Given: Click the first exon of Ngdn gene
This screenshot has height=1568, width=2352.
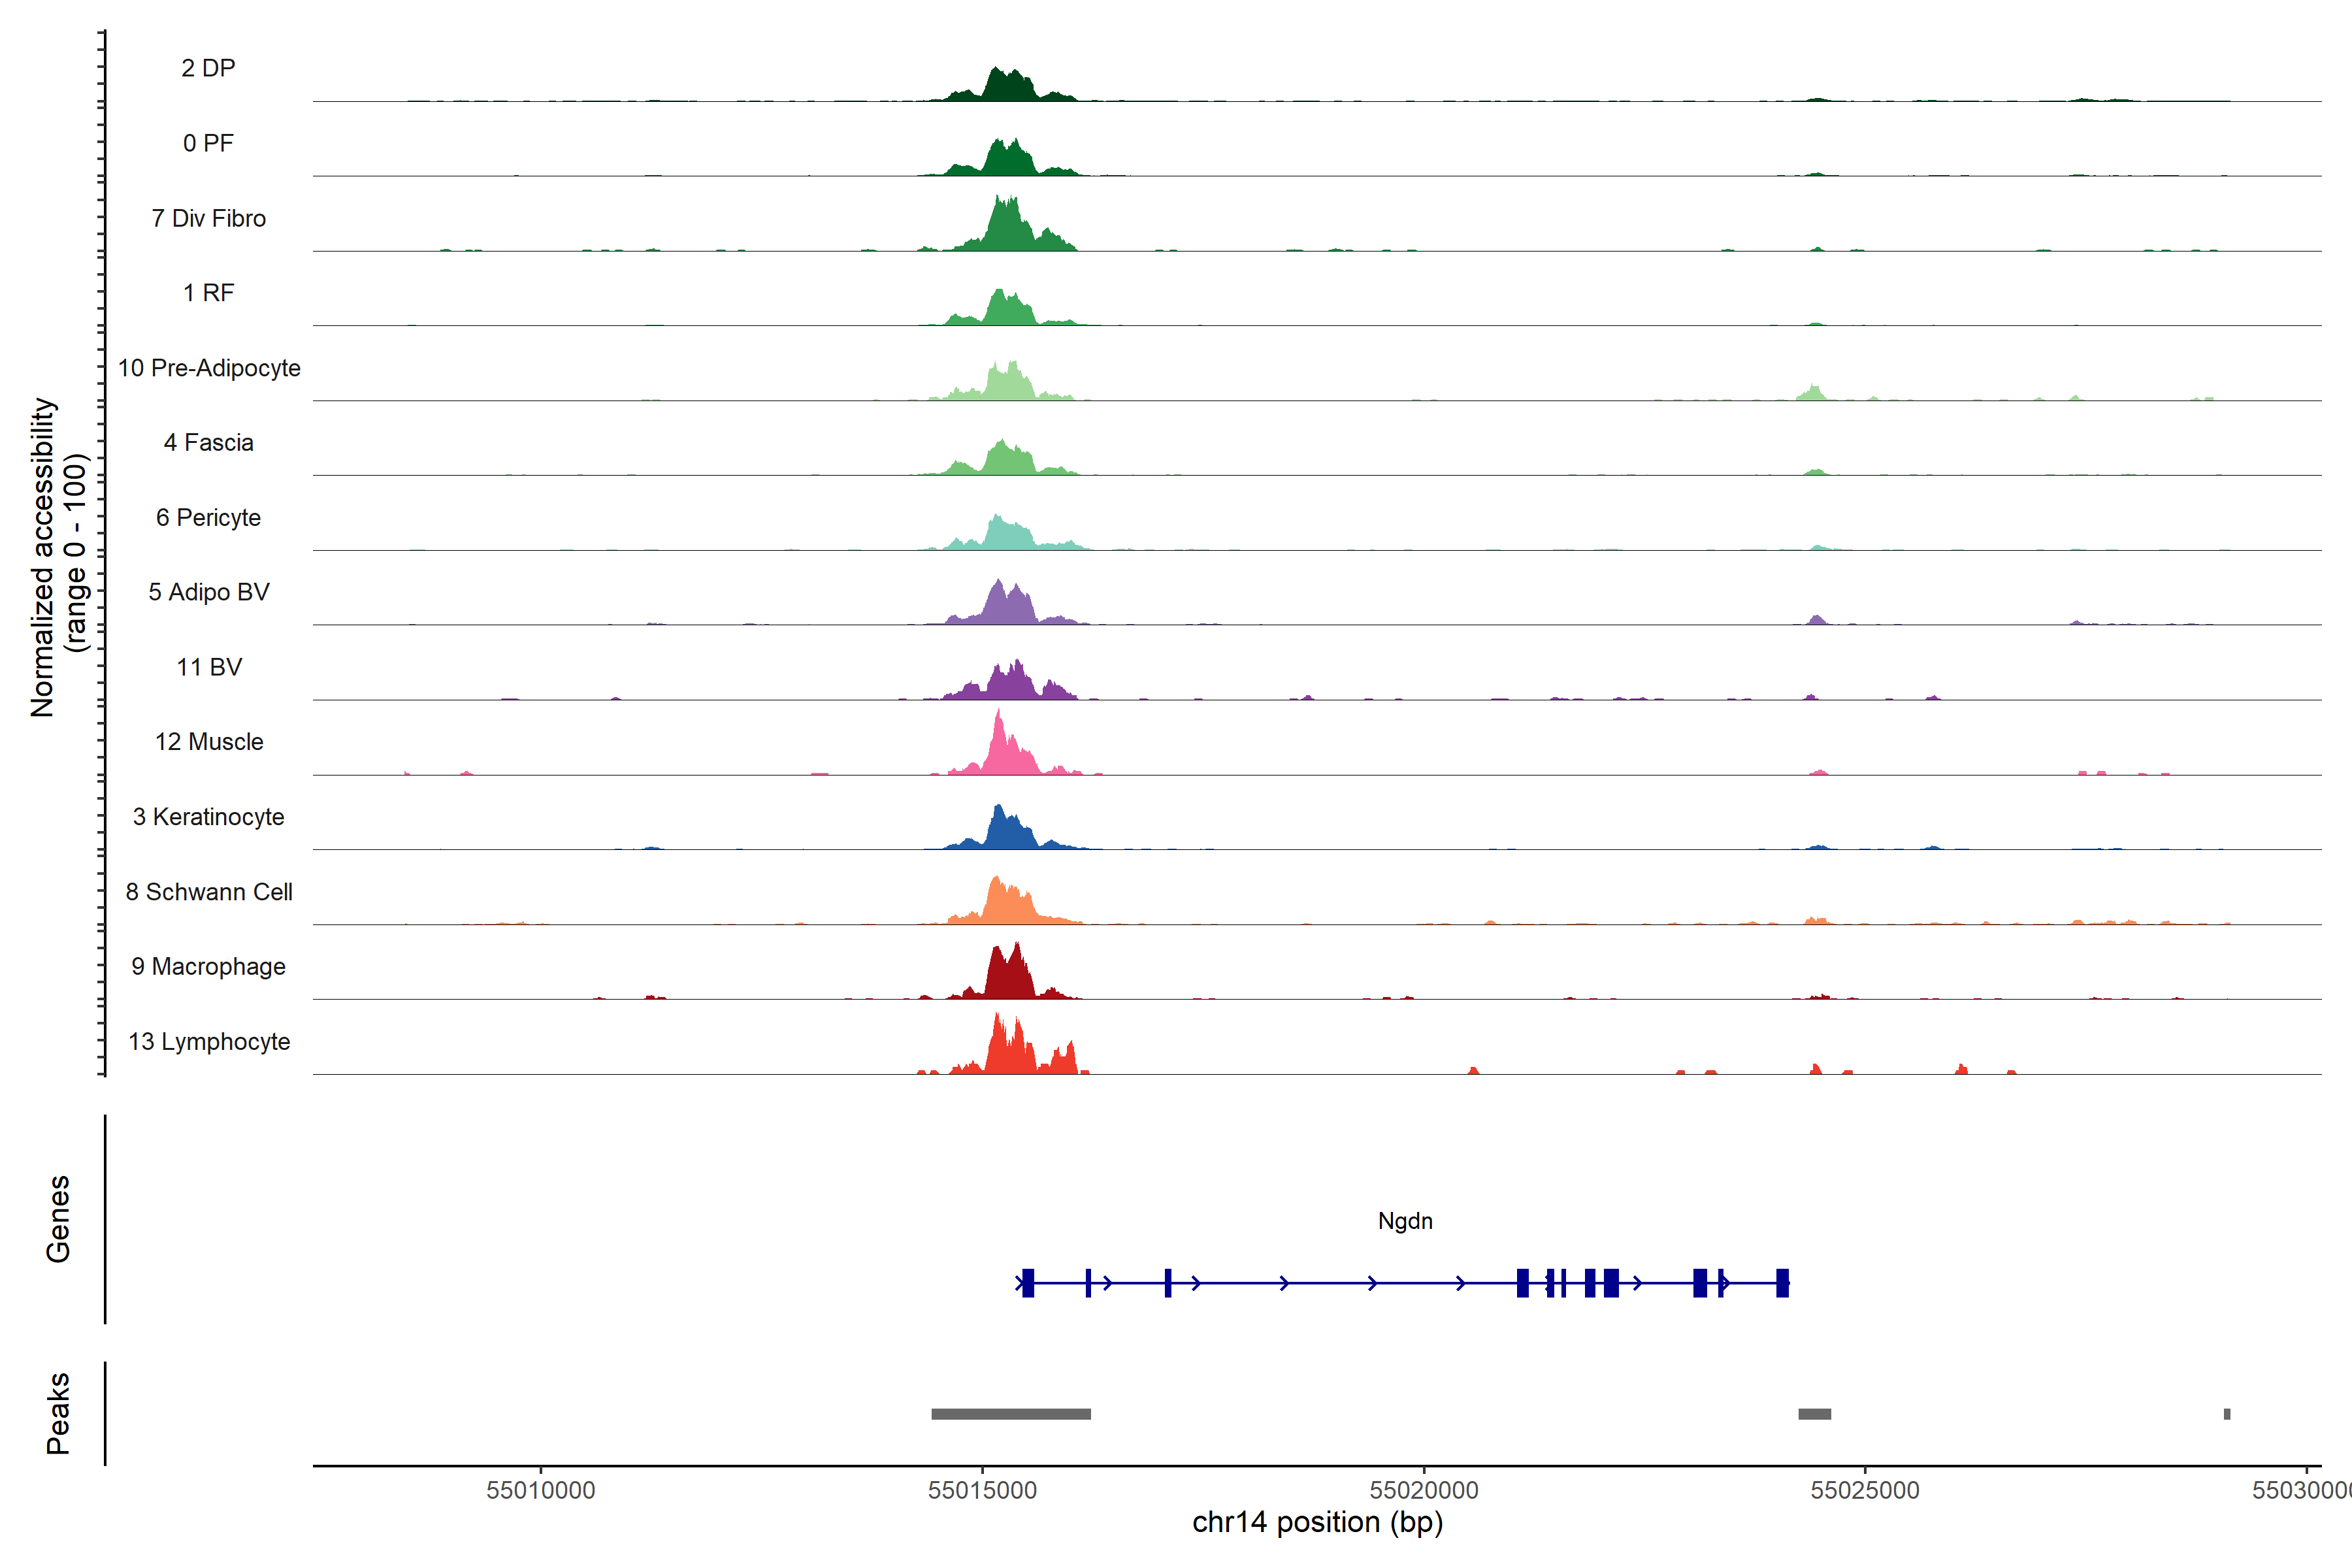Looking at the screenshot, I should pos(1028,1282).
